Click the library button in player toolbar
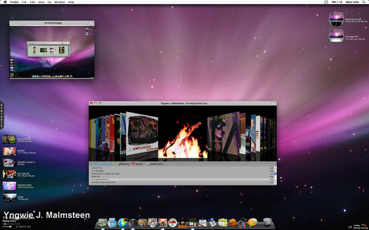369x230 pixels. tap(124, 164)
